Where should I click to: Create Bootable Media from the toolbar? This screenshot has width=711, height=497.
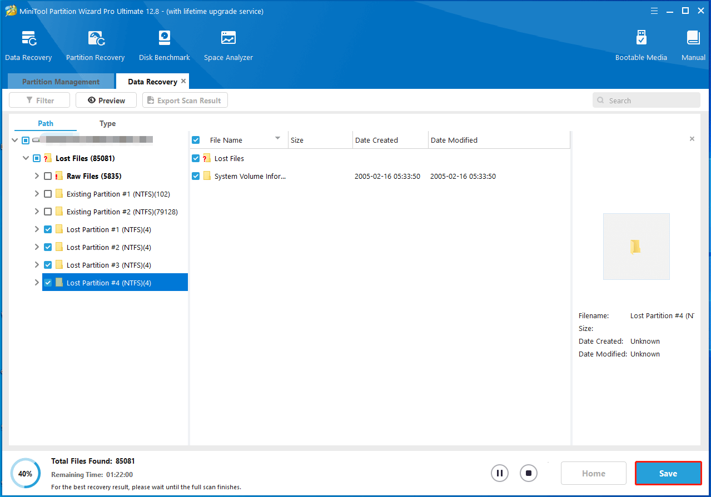[x=641, y=38]
